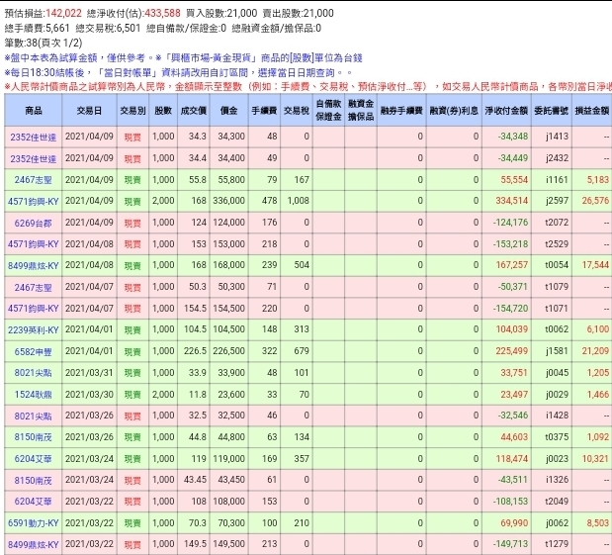Viewport: 612px width, 555px height.
Task: Click the 成交價 column header
Action: (193, 111)
